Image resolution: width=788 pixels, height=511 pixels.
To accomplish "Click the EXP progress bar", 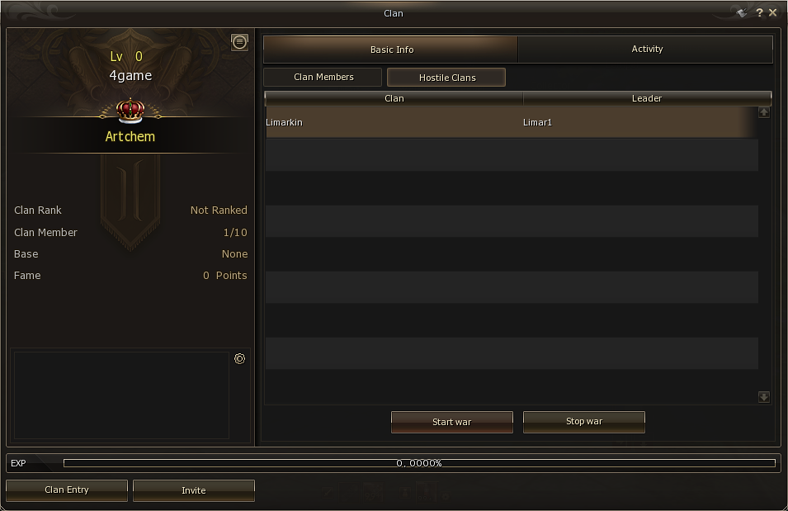I will point(419,463).
